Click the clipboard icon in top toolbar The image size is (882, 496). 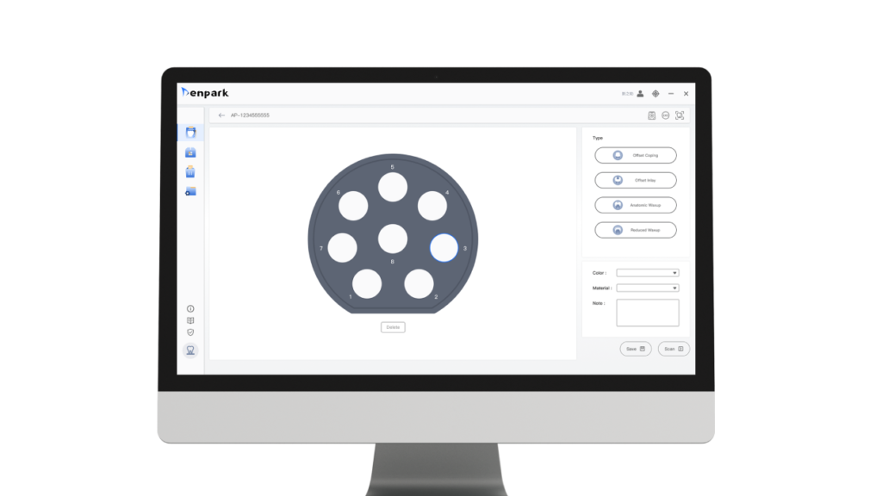tap(651, 115)
